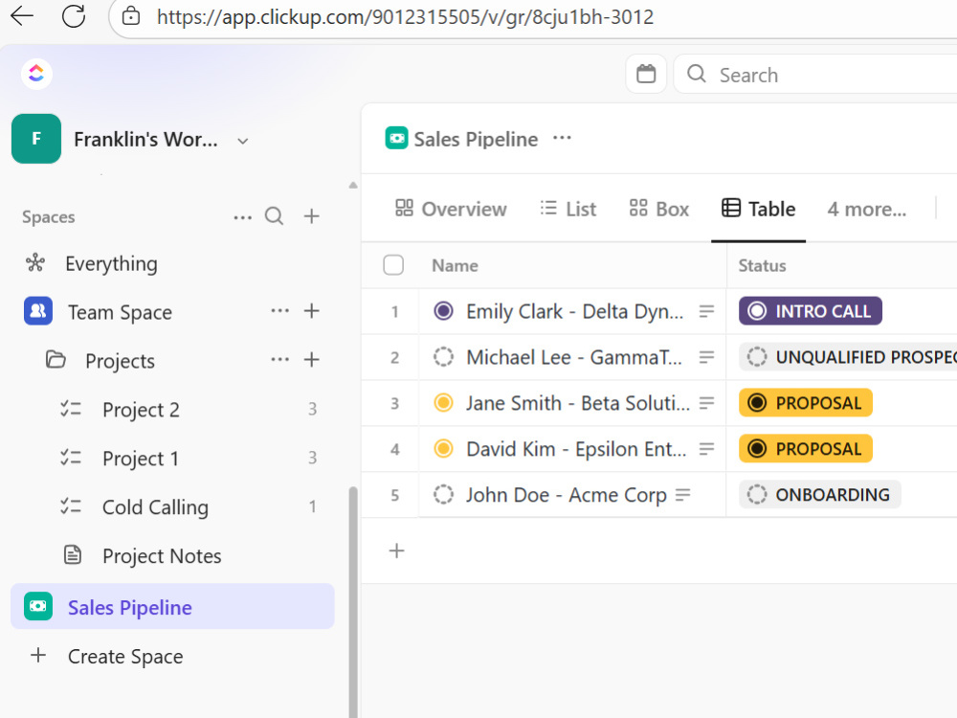This screenshot has height=718, width=957.
Task: Search spaces with the magnifier icon
Action: click(274, 216)
